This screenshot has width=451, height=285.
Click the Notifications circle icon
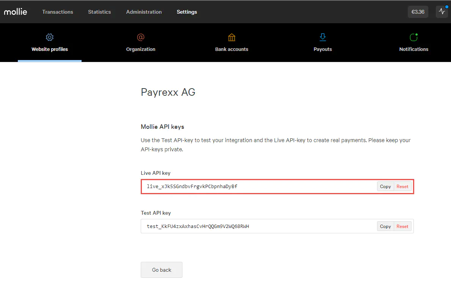click(413, 37)
